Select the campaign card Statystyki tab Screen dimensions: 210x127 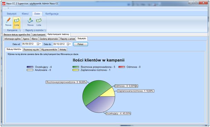(x=82, y=39)
